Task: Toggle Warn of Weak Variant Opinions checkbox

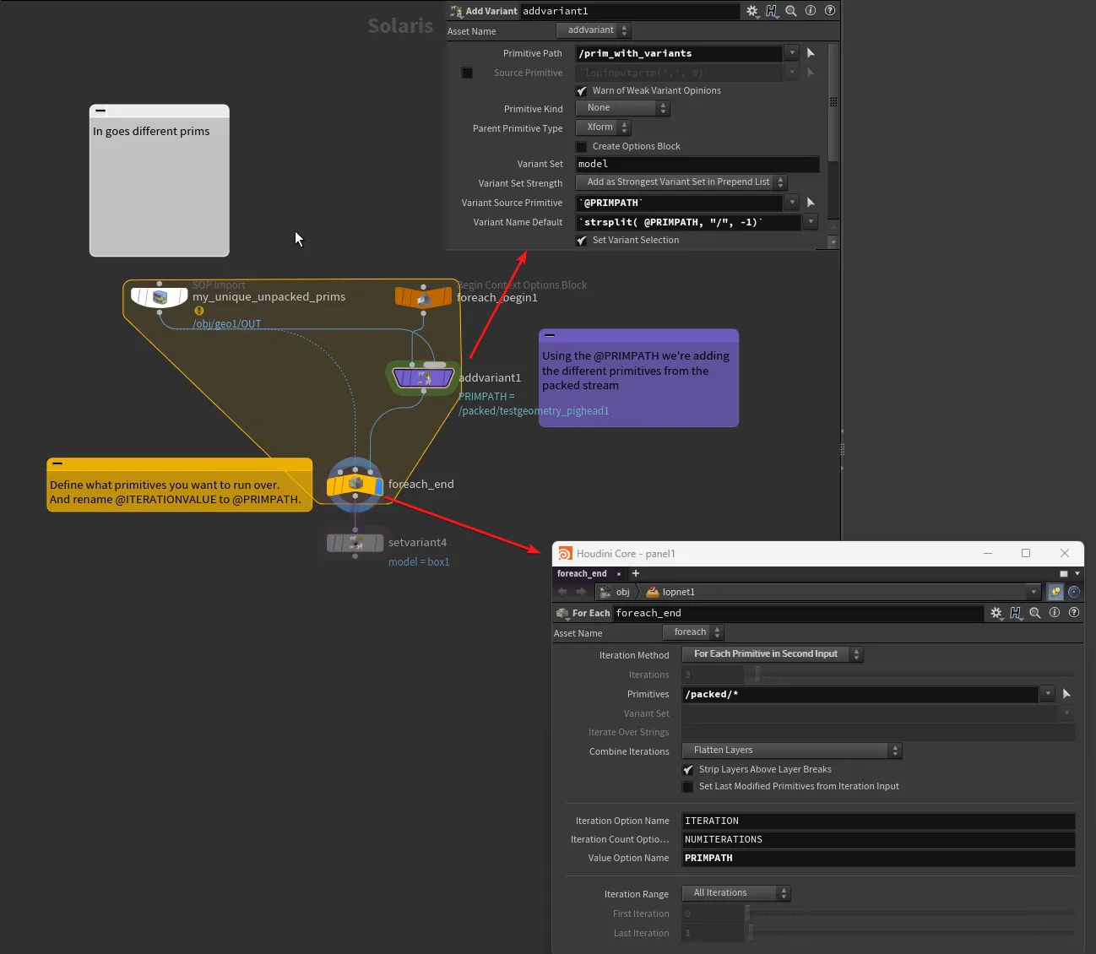Action: (x=582, y=91)
